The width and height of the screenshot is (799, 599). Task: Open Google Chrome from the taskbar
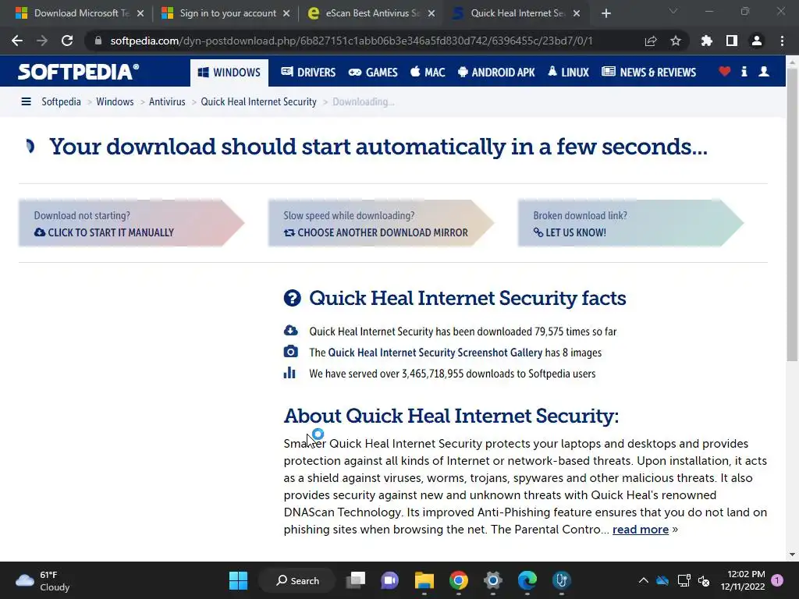coord(459,580)
